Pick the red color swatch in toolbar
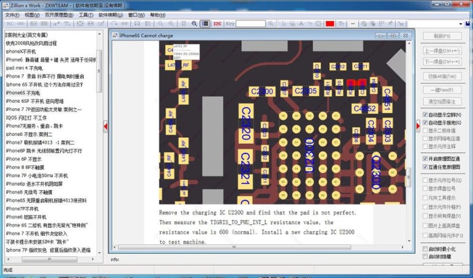 [x=330, y=23]
